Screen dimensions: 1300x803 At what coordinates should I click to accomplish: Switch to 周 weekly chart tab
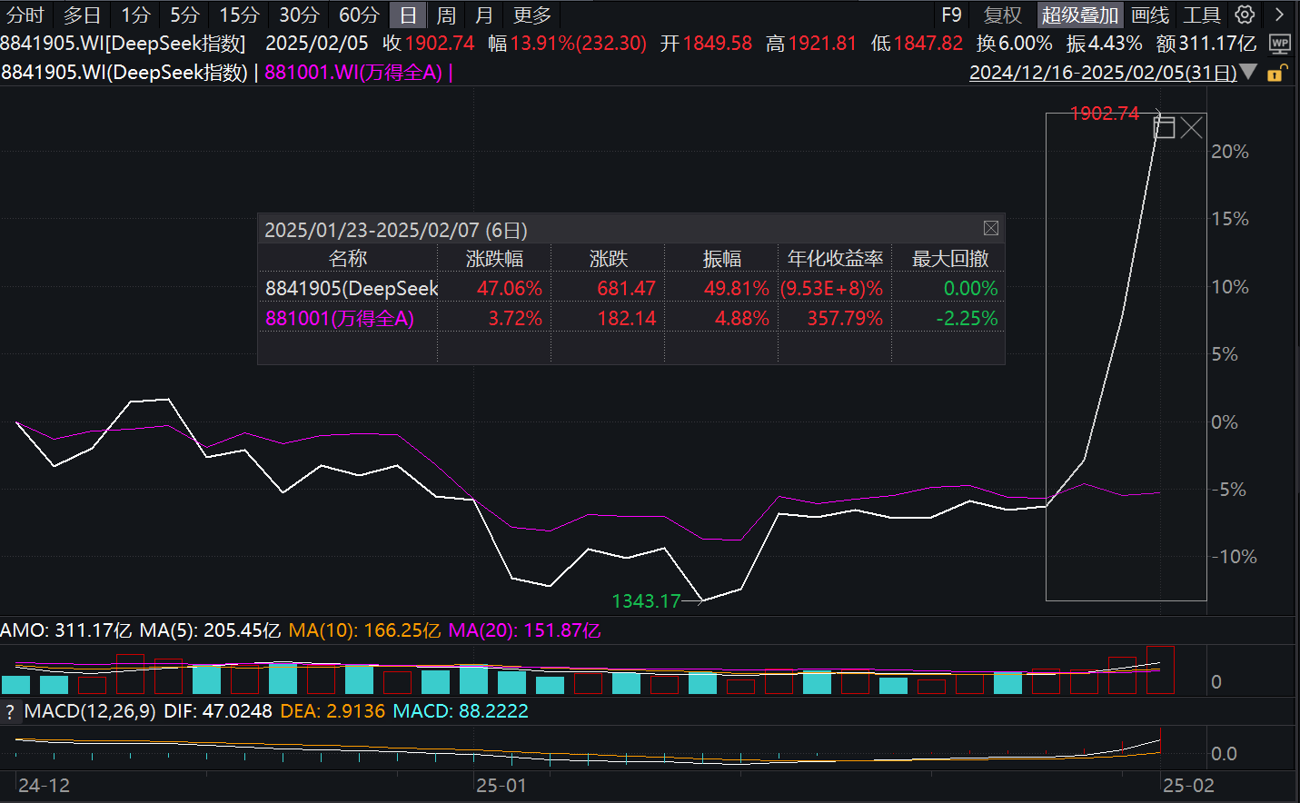[x=444, y=14]
